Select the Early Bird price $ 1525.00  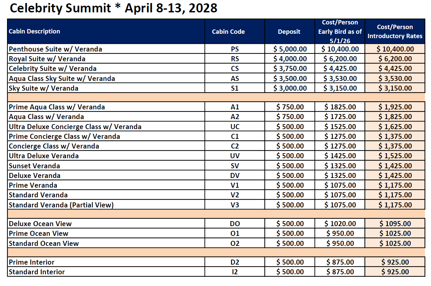pos(340,127)
